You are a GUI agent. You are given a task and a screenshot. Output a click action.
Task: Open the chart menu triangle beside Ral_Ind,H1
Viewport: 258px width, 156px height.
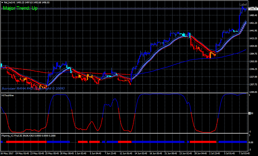[x=2, y=2]
